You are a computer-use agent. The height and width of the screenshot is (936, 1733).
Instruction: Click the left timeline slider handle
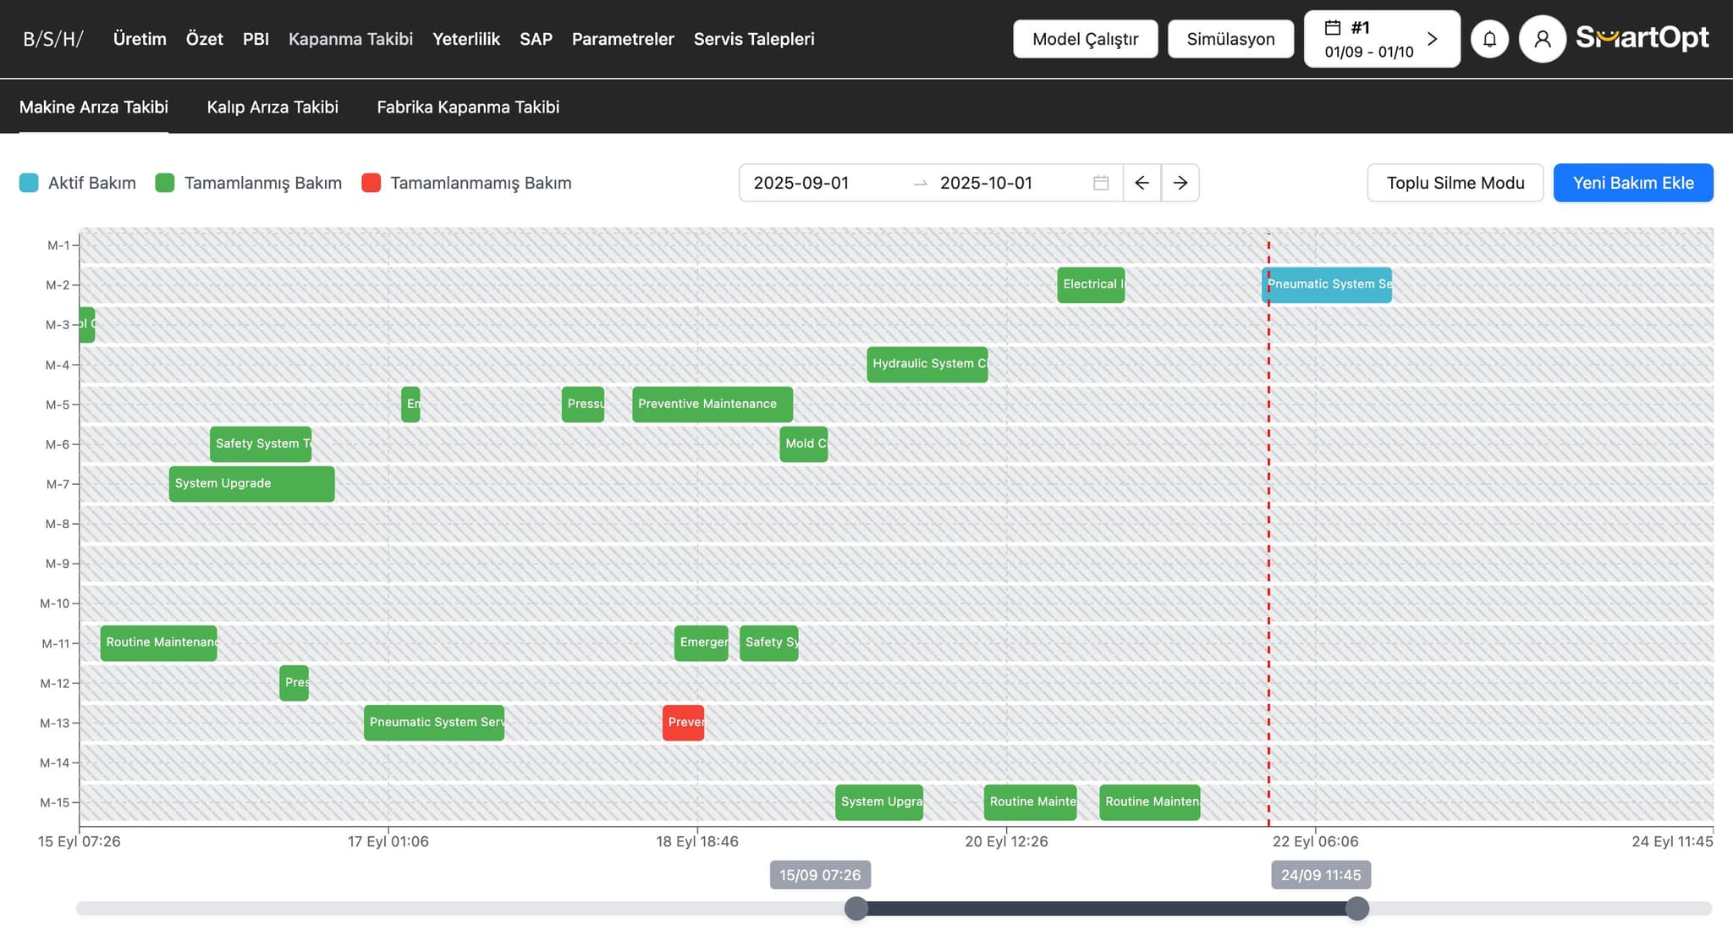click(x=856, y=908)
